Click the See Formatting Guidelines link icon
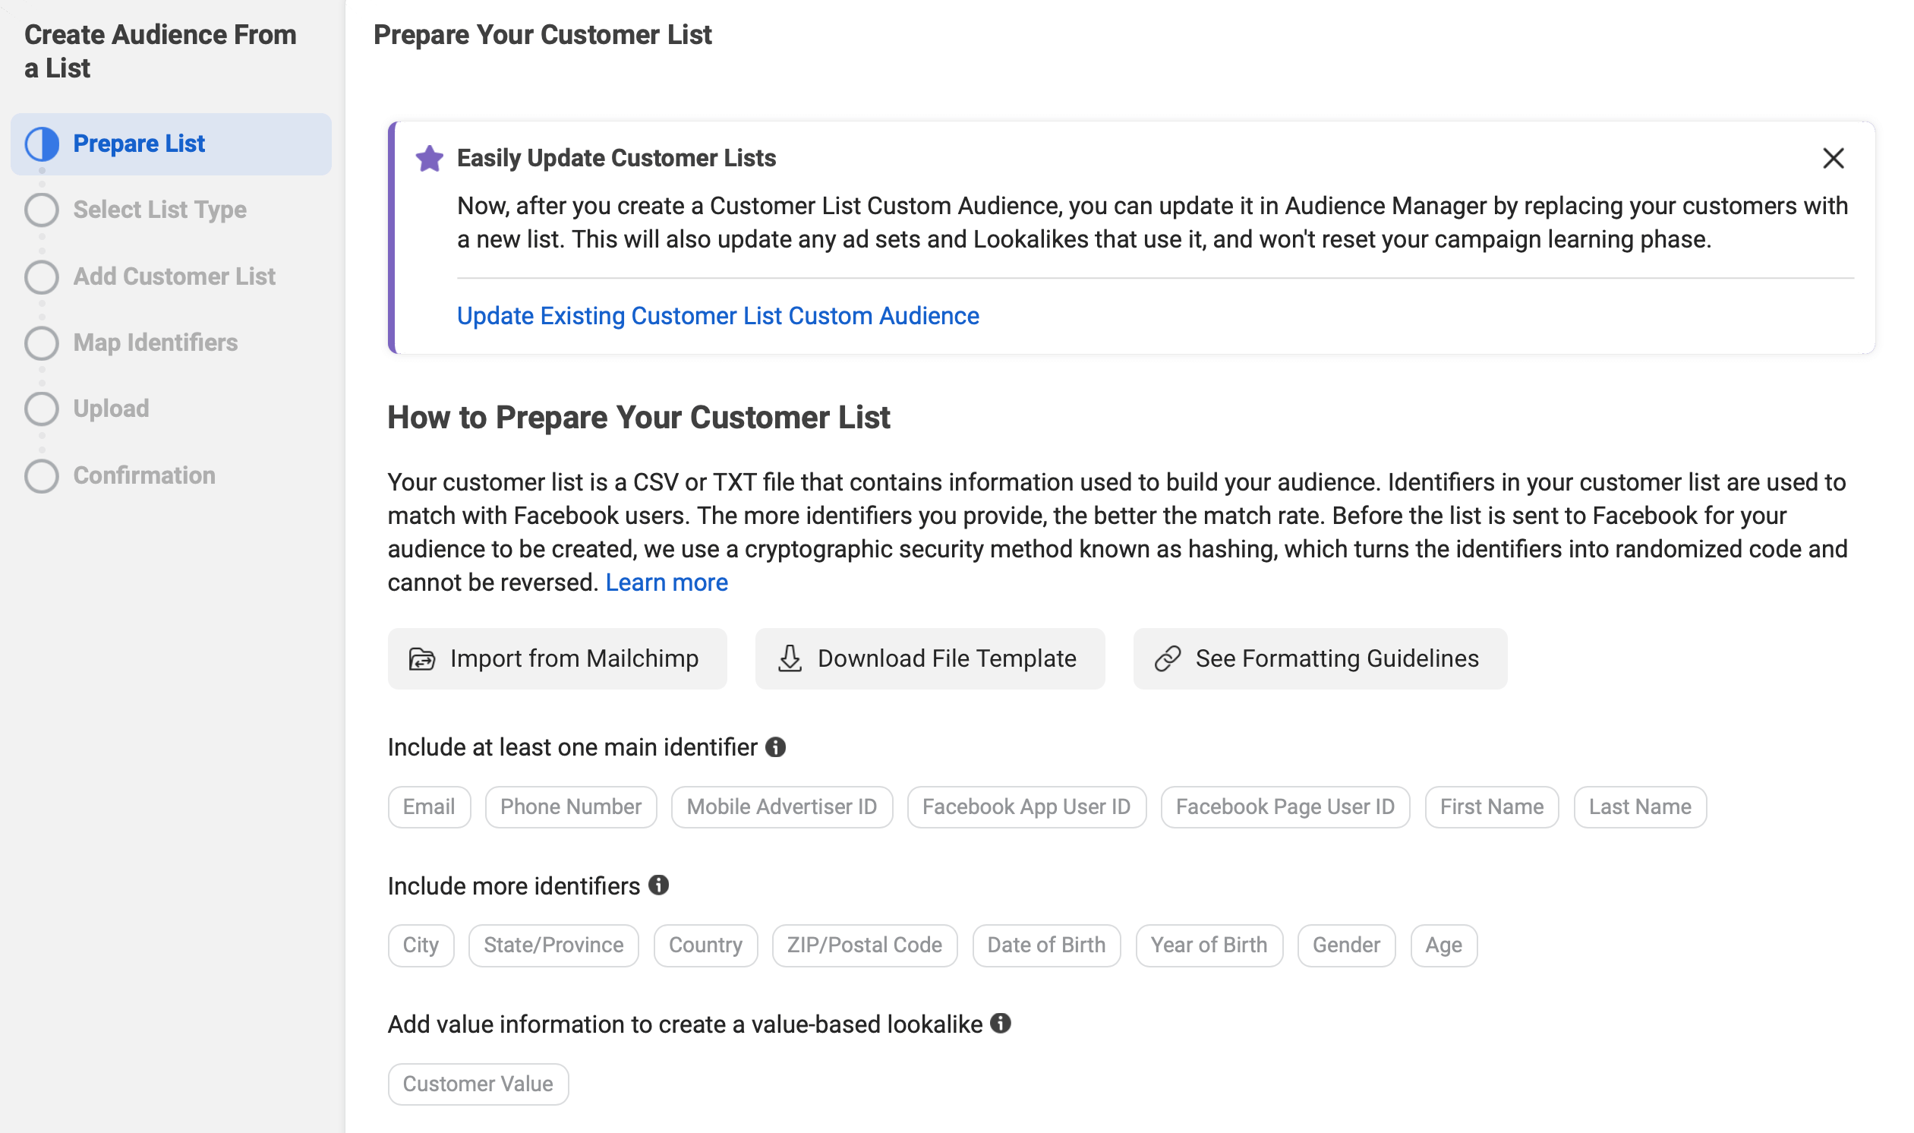Screen dimensions: 1914x1133 (x=1168, y=658)
